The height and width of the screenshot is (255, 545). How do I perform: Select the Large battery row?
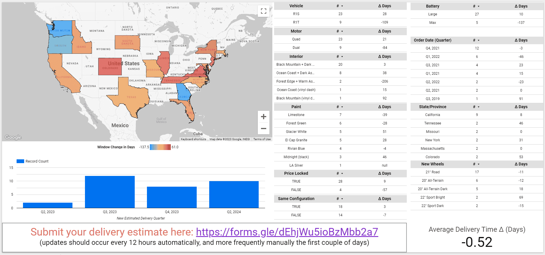[x=477, y=14]
